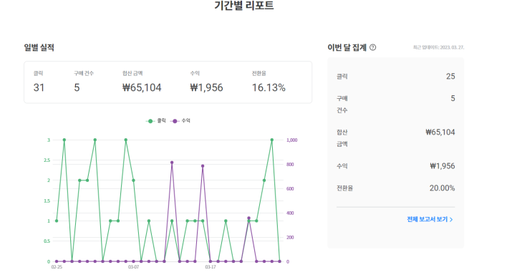
Task: Click ₩1,956 in the 이번 달 집계 panel
Action: (442, 166)
